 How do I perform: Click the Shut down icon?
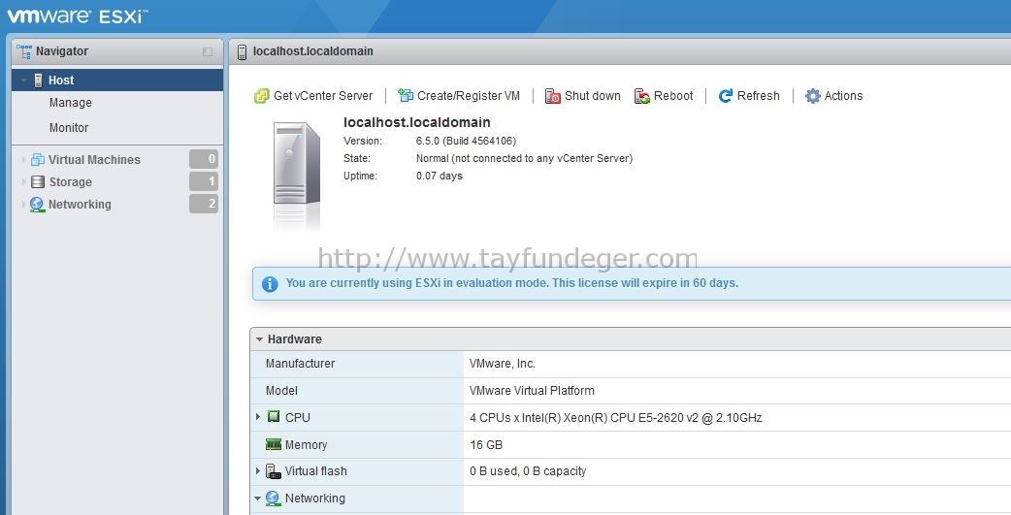553,96
